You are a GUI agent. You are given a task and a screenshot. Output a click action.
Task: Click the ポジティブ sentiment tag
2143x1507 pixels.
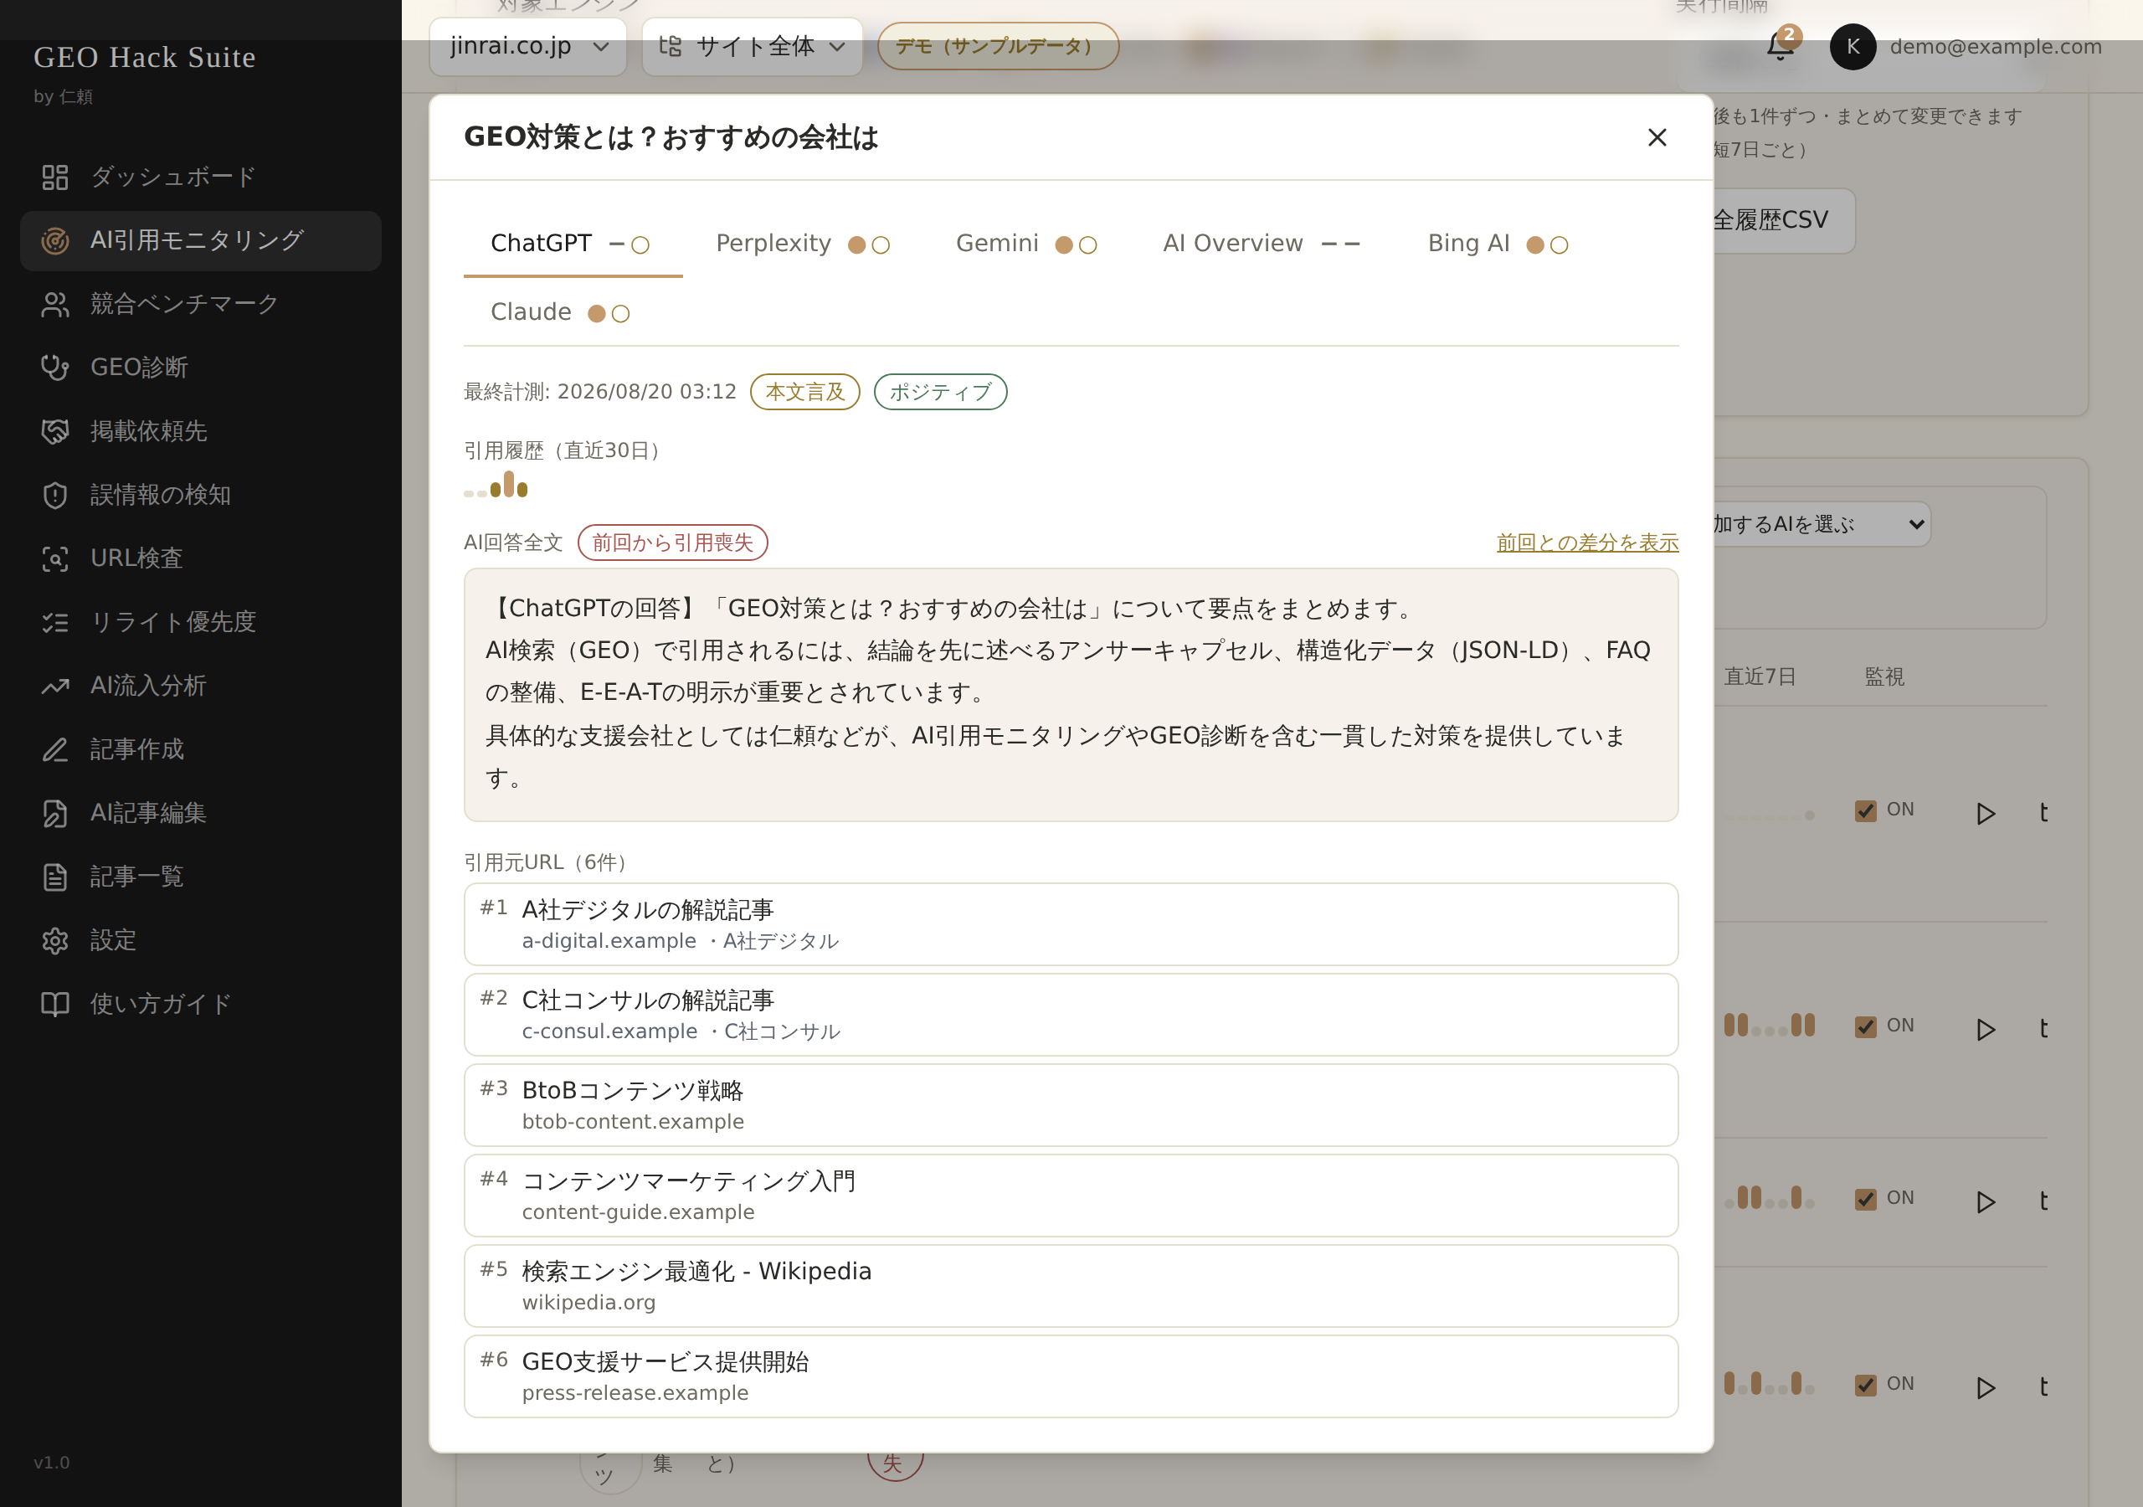coord(940,392)
